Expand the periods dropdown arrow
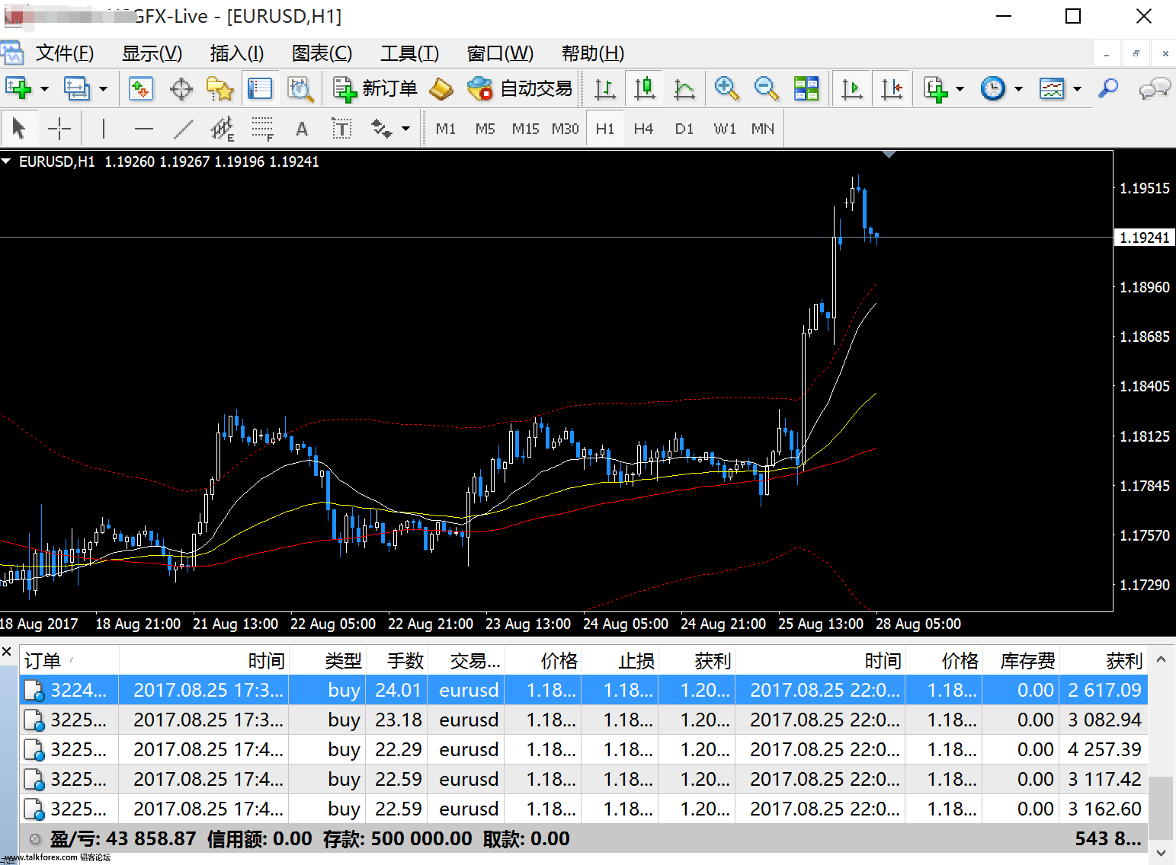 [1018, 88]
